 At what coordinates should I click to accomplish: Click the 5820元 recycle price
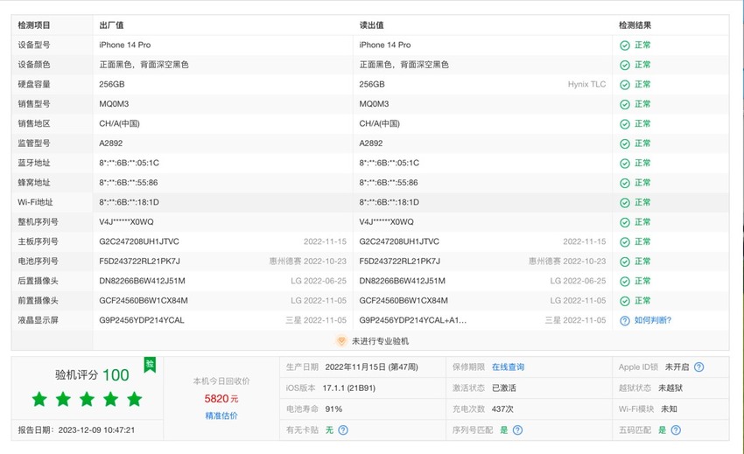[x=221, y=399]
